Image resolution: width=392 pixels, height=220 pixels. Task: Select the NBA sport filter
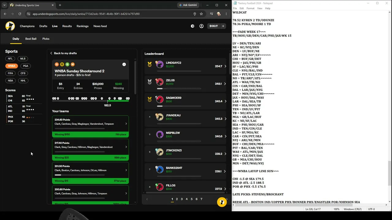[11, 81]
